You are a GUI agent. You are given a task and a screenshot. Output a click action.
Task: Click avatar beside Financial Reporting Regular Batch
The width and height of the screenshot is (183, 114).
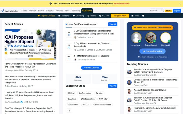[129, 109]
